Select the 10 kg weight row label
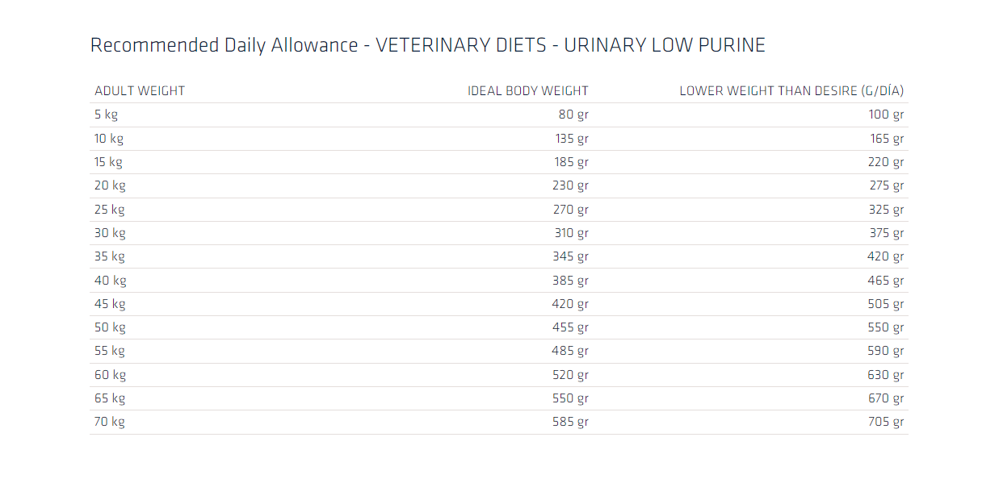The height and width of the screenshot is (479, 999). tap(109, 139)
